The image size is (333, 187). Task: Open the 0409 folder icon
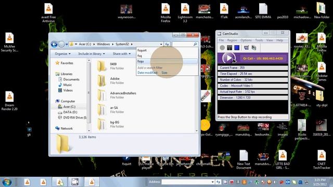[101, 66]
